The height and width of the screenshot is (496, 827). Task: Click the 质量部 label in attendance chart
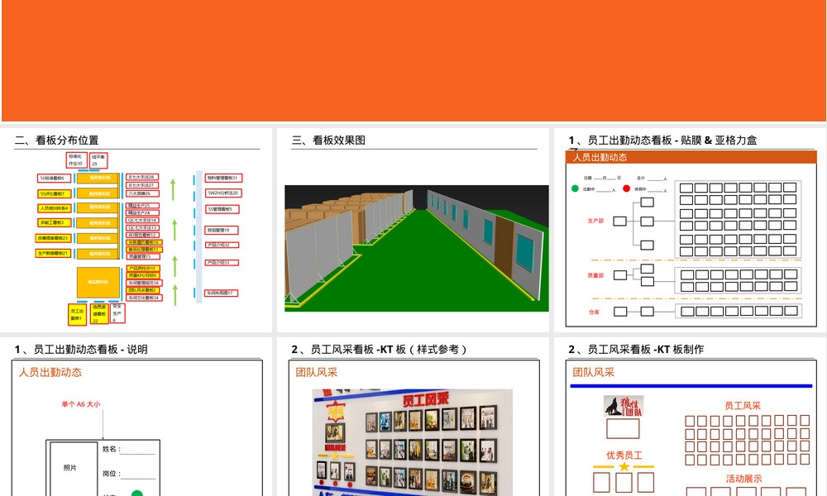(x=595, y=275)
